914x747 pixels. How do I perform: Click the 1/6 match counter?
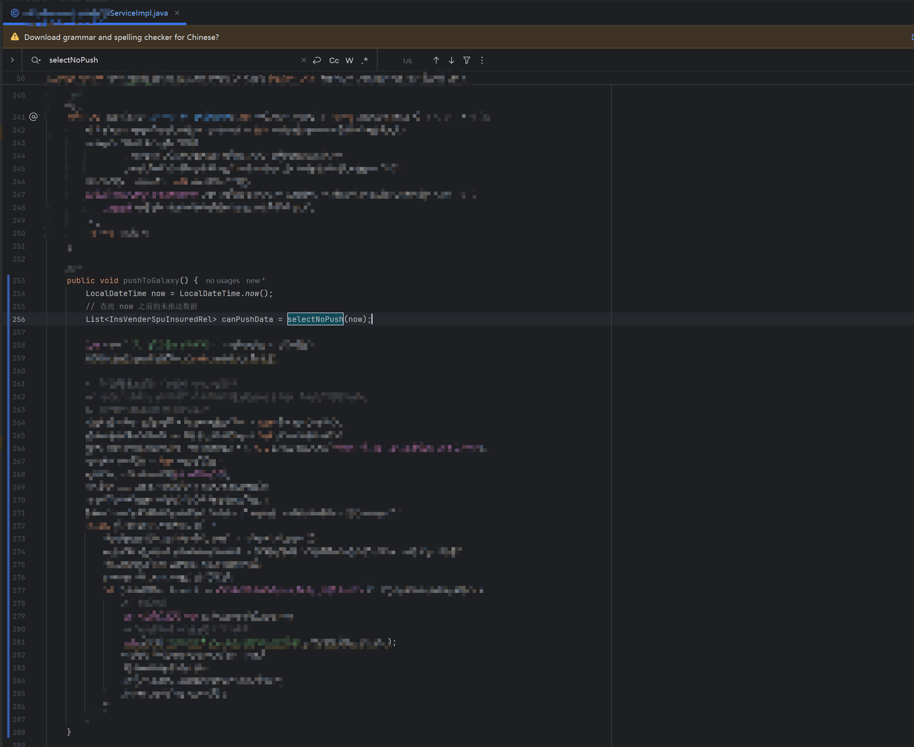point(407,61)
